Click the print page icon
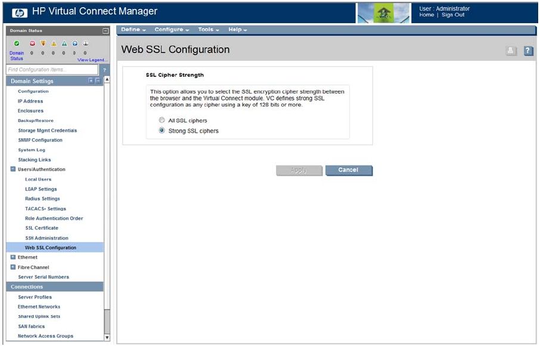 point(511,51)
